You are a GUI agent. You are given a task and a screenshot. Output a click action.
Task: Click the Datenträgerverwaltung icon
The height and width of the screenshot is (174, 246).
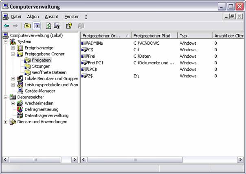tap(20, 115)
